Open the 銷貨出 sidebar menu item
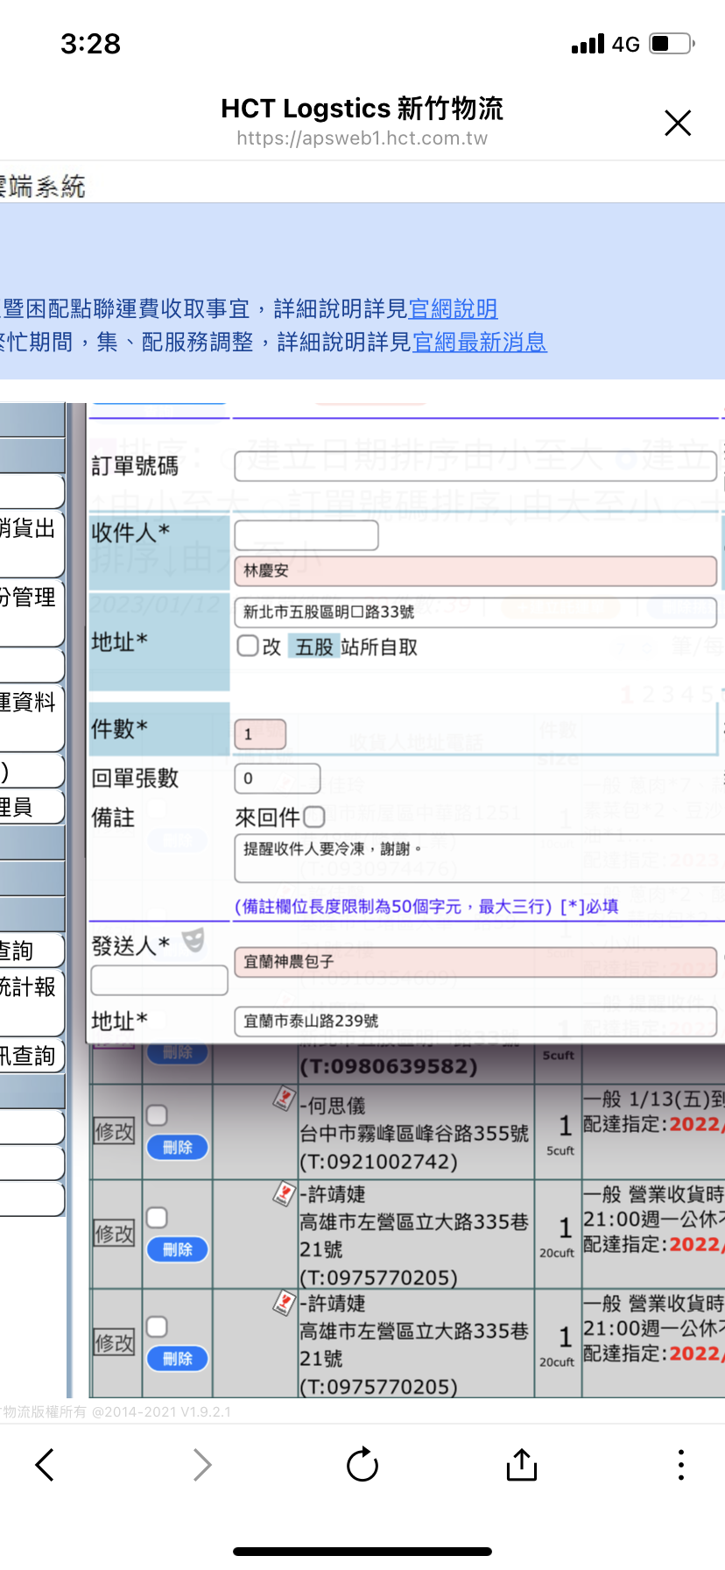The width and height of the screenshot is (725, 1570). pyautogui.click(x=32, y=542)
